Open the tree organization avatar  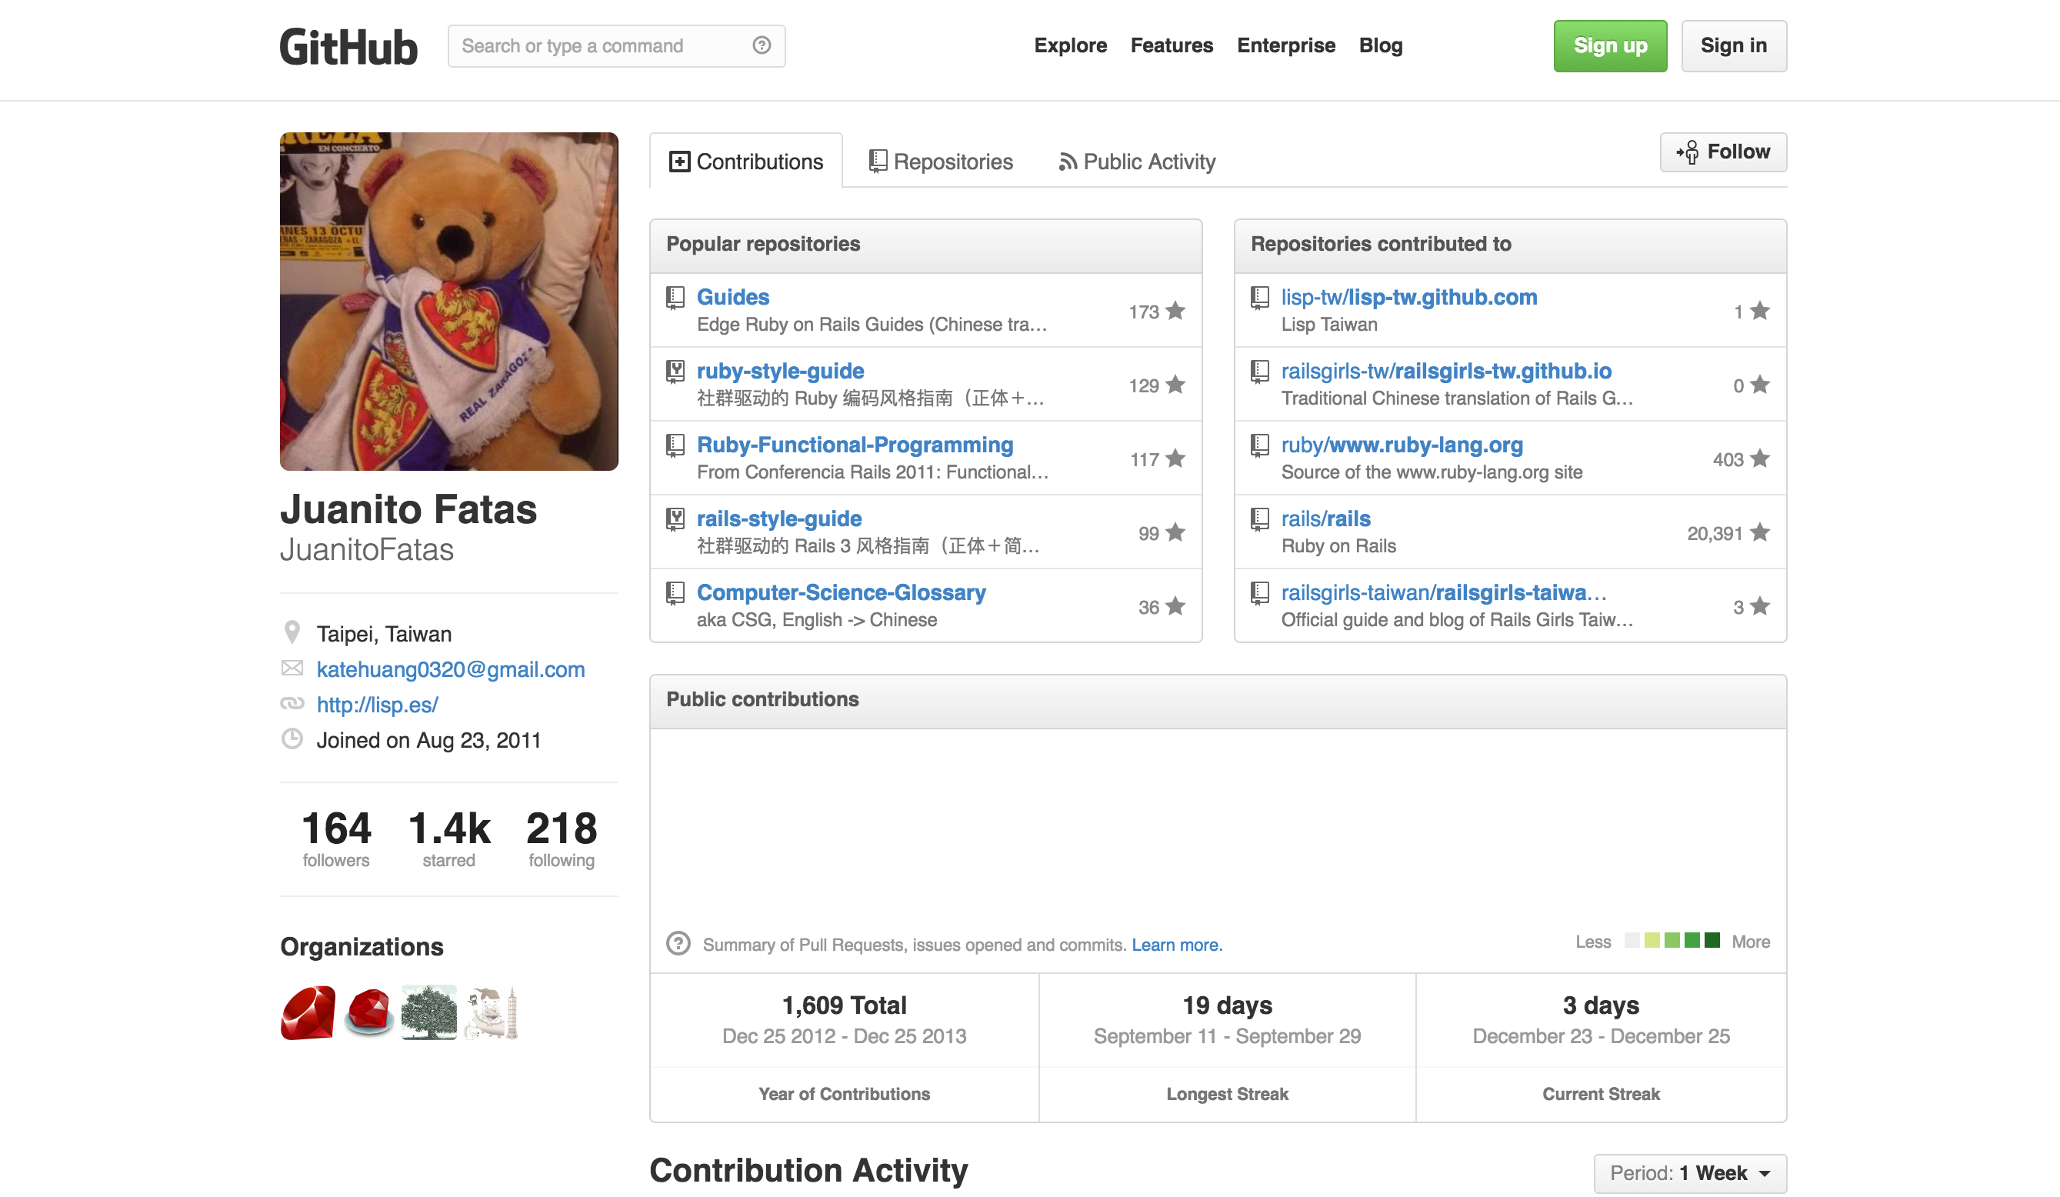click(429, 1012)
